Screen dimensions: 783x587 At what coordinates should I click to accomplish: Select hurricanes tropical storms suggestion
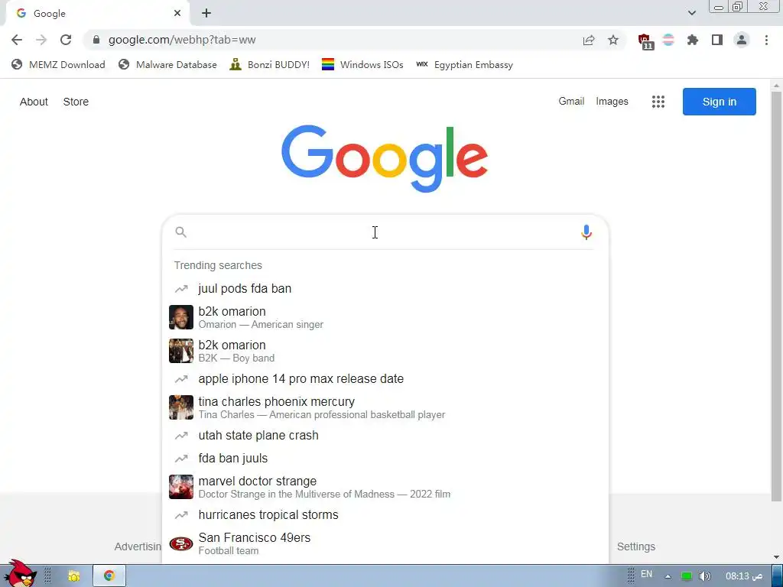[x=385, y=514]
